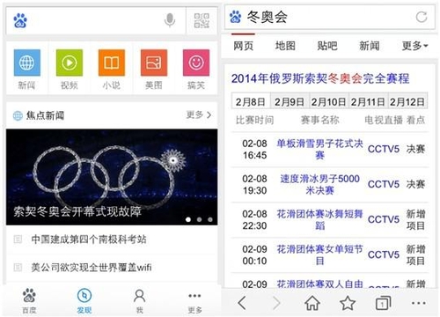This screenshot has width=440, height=317.
Task: Open the 更多 bottom tab with three dots
Action: 194,302
